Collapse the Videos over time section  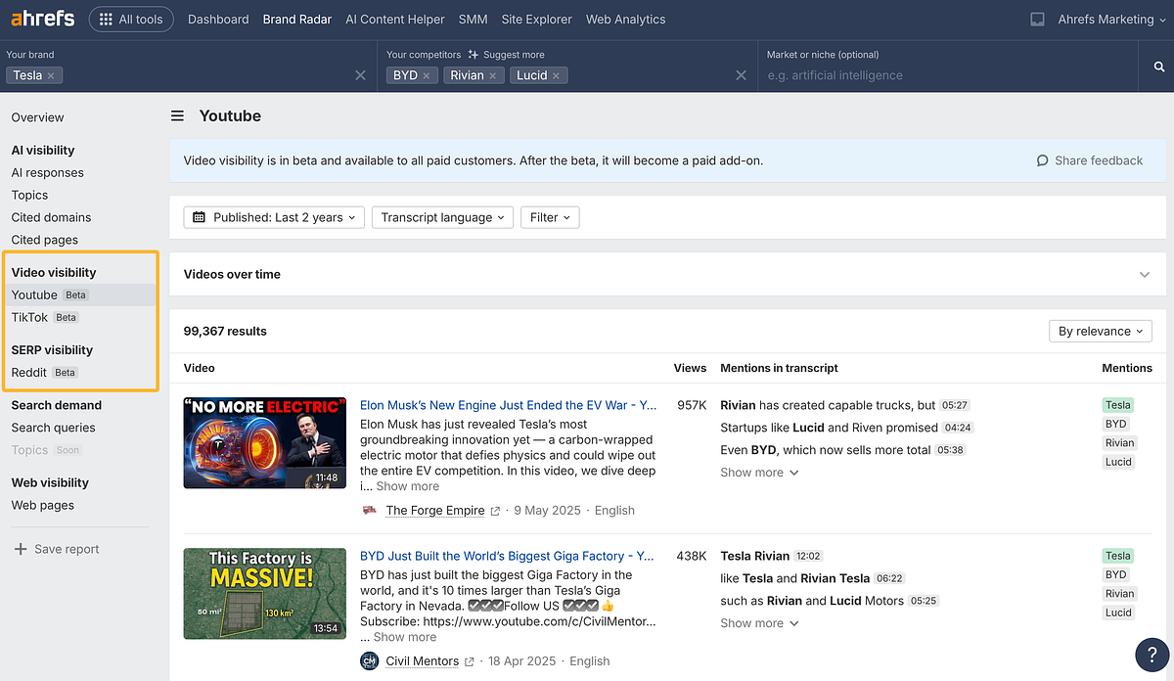pyautogui.click(x=1144, y=275)
